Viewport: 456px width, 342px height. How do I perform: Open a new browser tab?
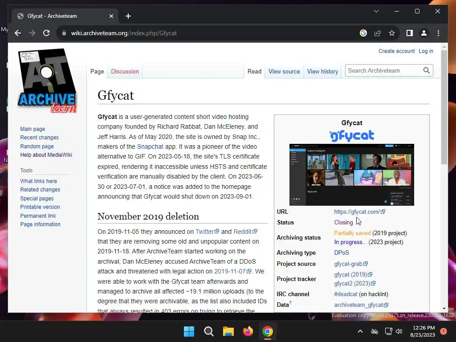(x=128, y=16)
